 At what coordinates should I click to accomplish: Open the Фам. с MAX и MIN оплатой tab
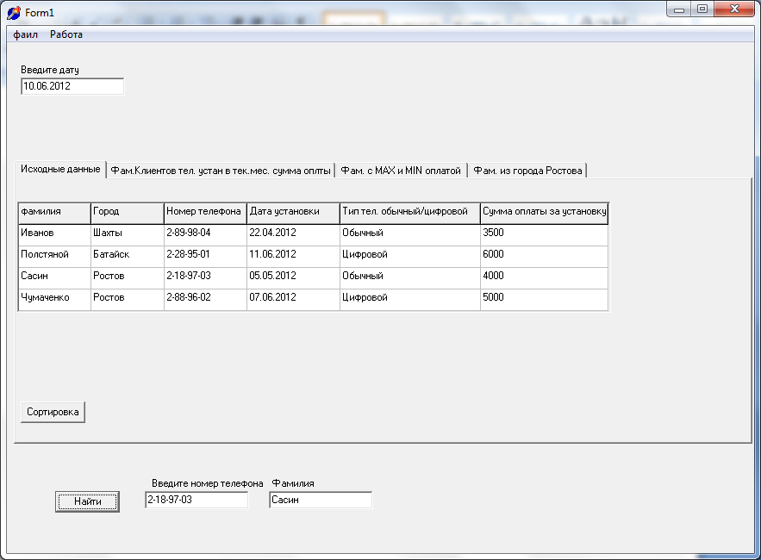[x=401, y=171]
